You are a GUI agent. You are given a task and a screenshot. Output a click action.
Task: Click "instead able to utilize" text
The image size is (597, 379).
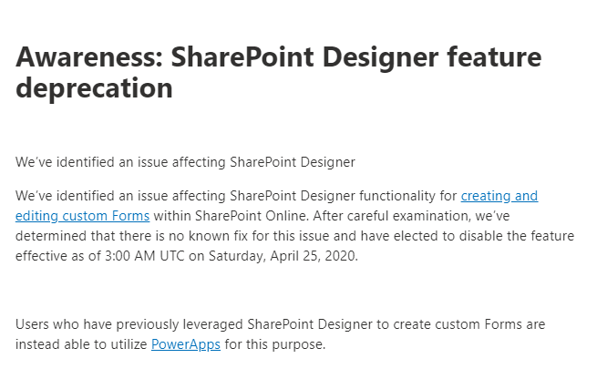pyautogui.click(x=81, y=344)
